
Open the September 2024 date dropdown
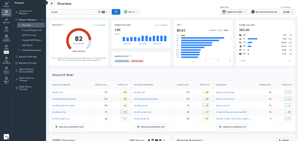tap(234, 12)
